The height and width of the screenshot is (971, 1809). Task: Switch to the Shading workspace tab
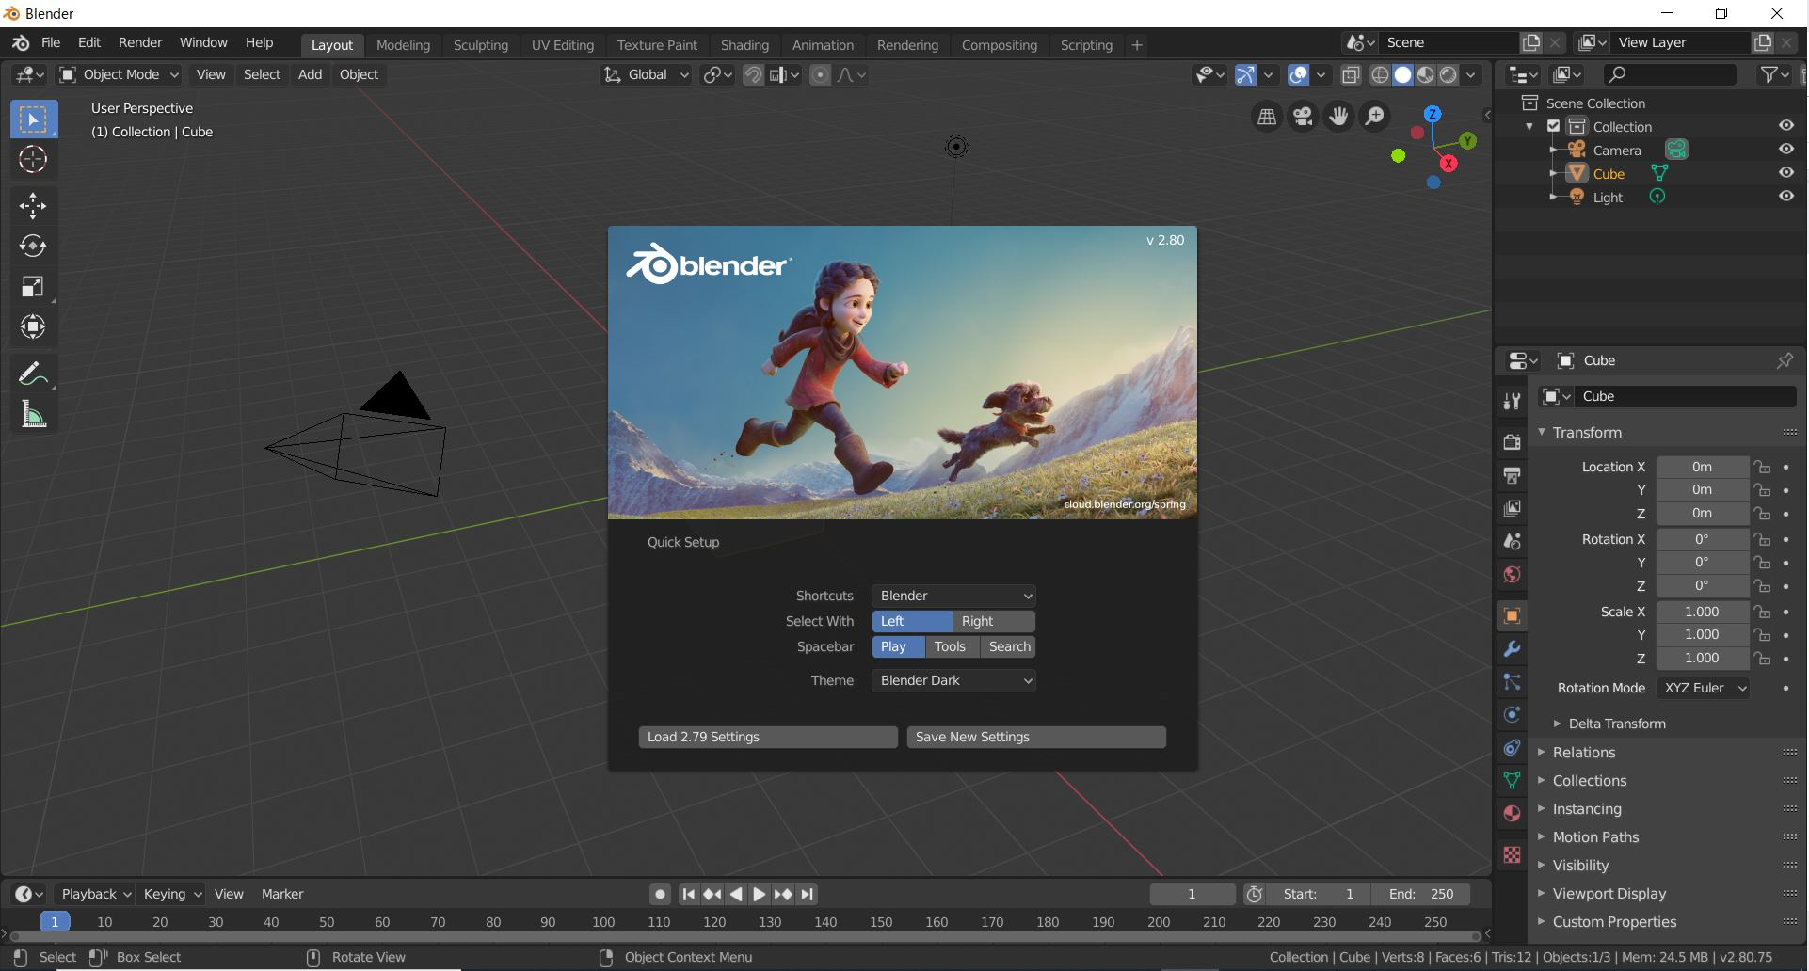pyautogui.click(x=744, y=45)
